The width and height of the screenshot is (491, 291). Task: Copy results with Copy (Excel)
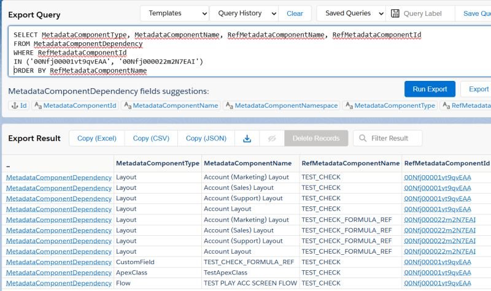coord(97,138)
